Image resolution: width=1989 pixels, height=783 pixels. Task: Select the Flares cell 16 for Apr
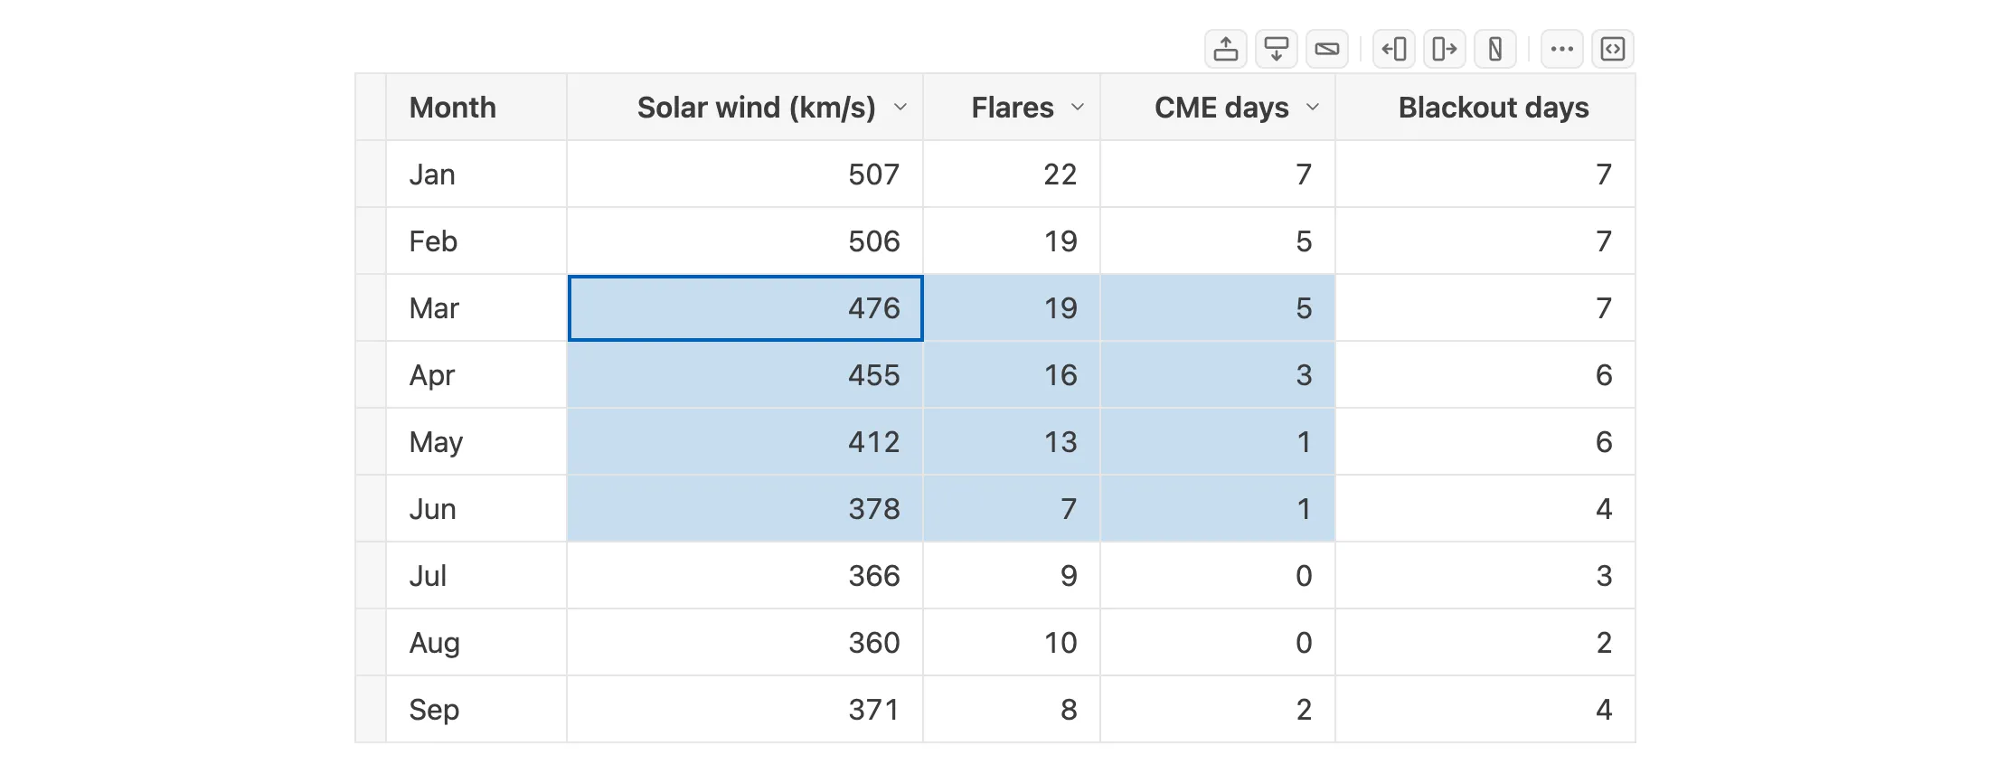tap(1012, 375)
